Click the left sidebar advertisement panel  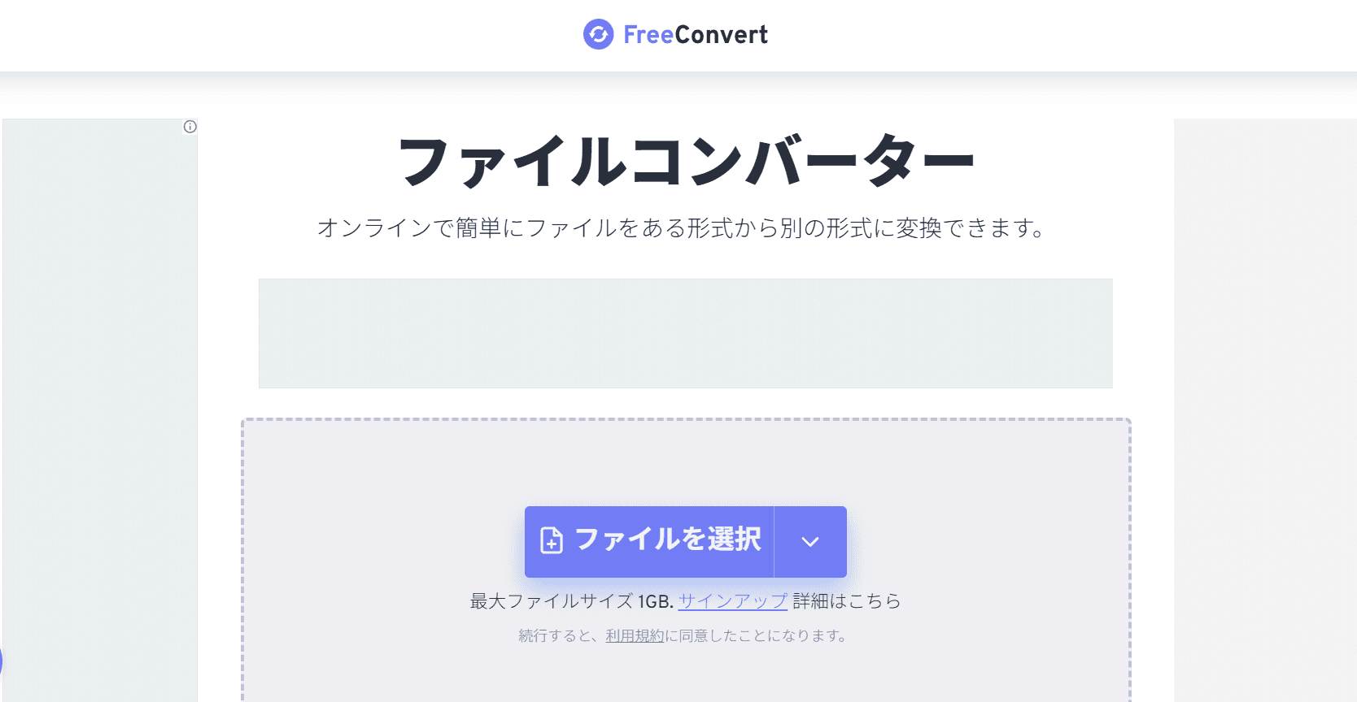[x=99, y=406]
